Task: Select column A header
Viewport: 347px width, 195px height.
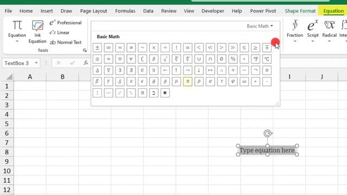Action: click(x=30, y=77)
